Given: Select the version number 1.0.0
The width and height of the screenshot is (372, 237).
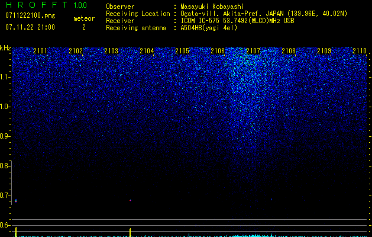Looking at the screenshot, I should [80, 5].
